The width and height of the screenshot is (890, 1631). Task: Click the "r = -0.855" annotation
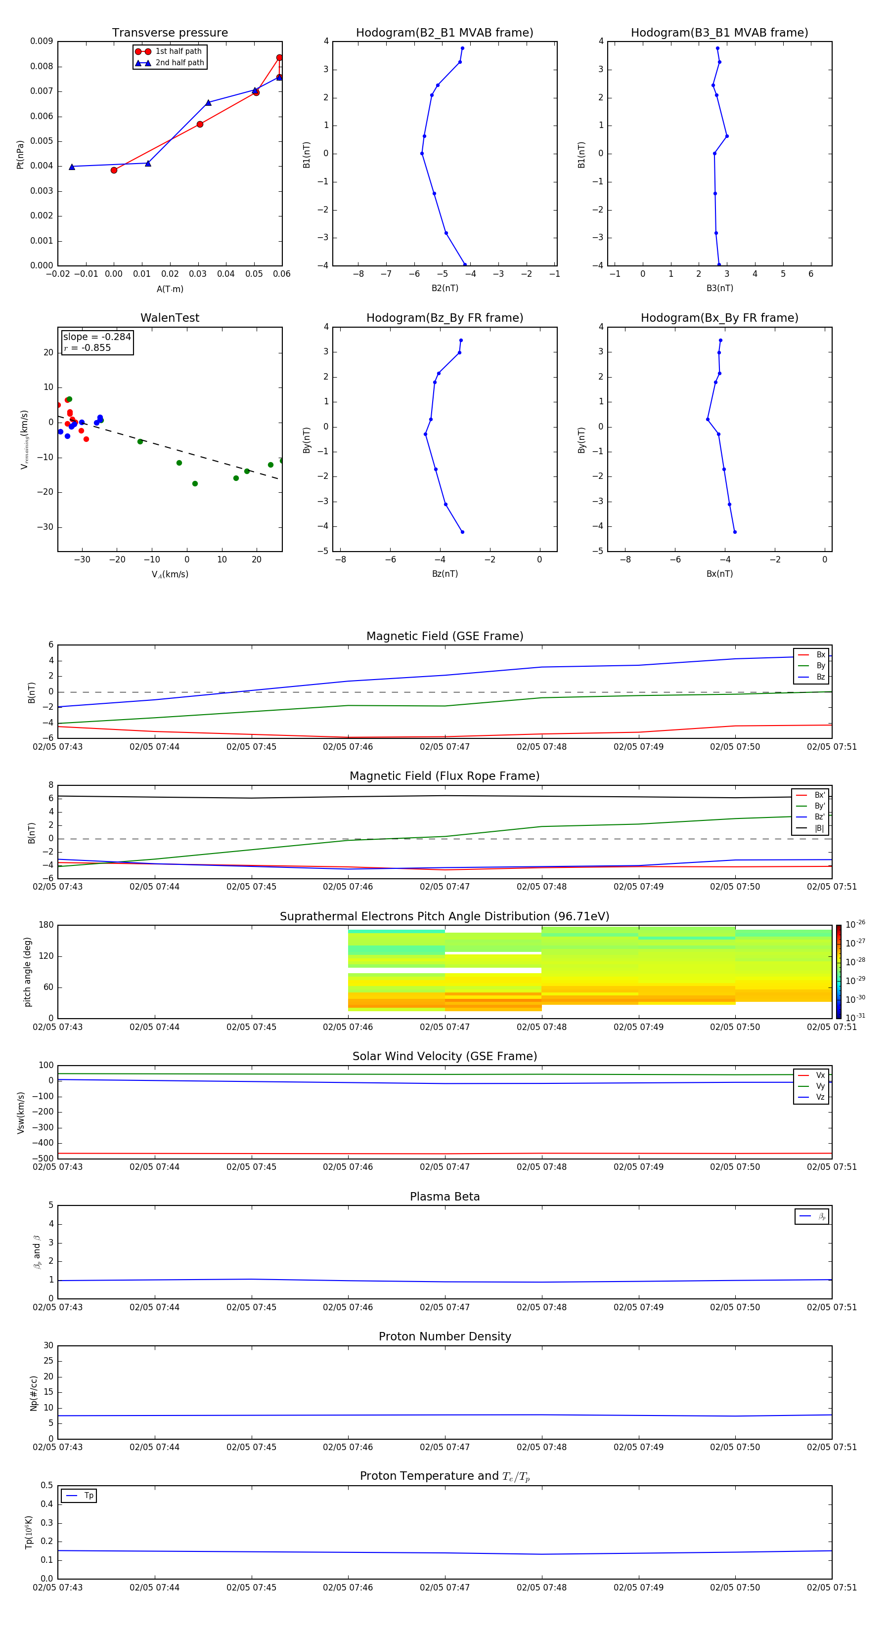88,347
